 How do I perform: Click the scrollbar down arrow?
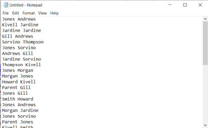[x=205, y=126]
